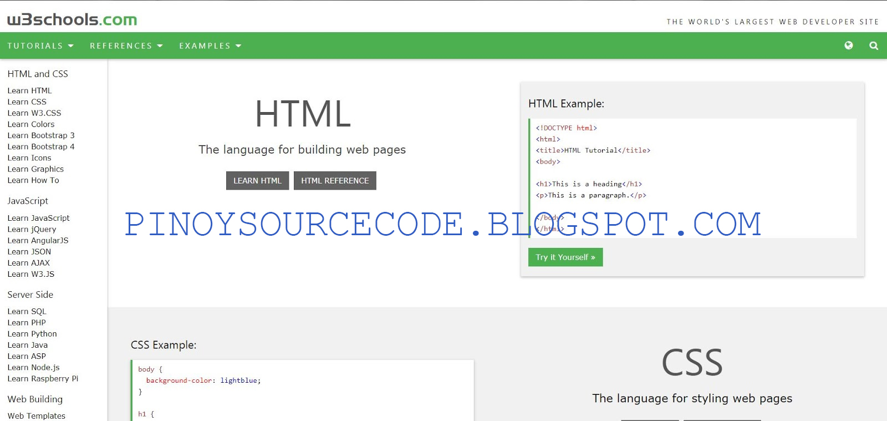
Task: Open Learn ASP sidebar link
Action: (27, 356)
